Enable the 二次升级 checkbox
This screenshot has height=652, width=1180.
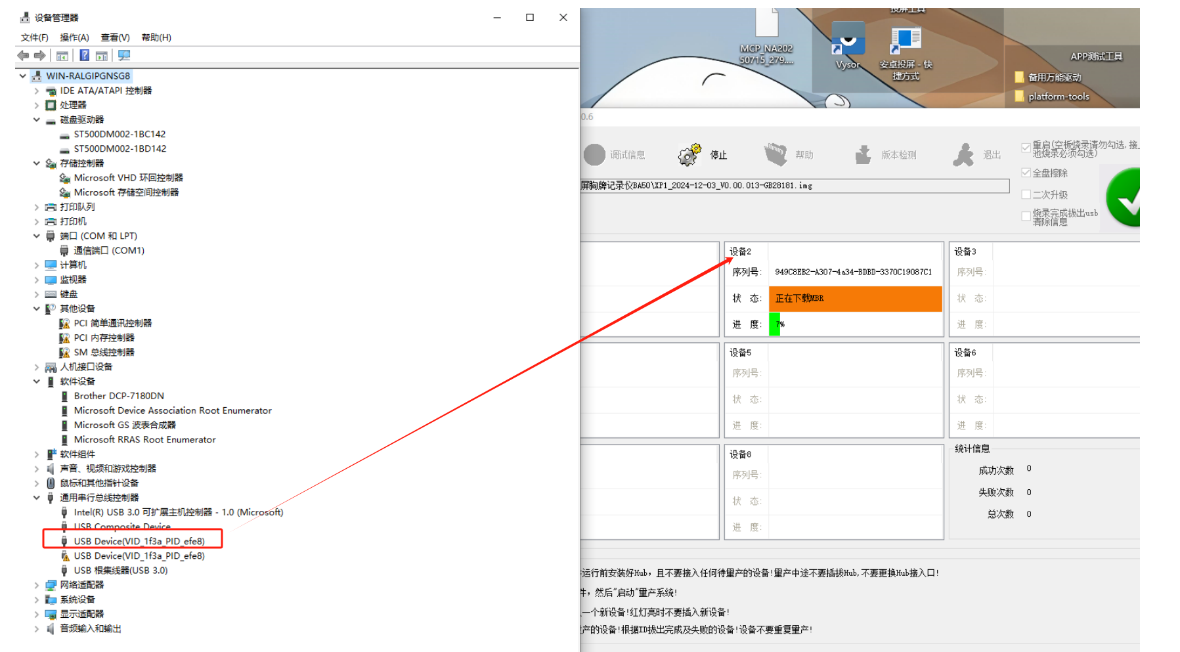(1026, 194)
